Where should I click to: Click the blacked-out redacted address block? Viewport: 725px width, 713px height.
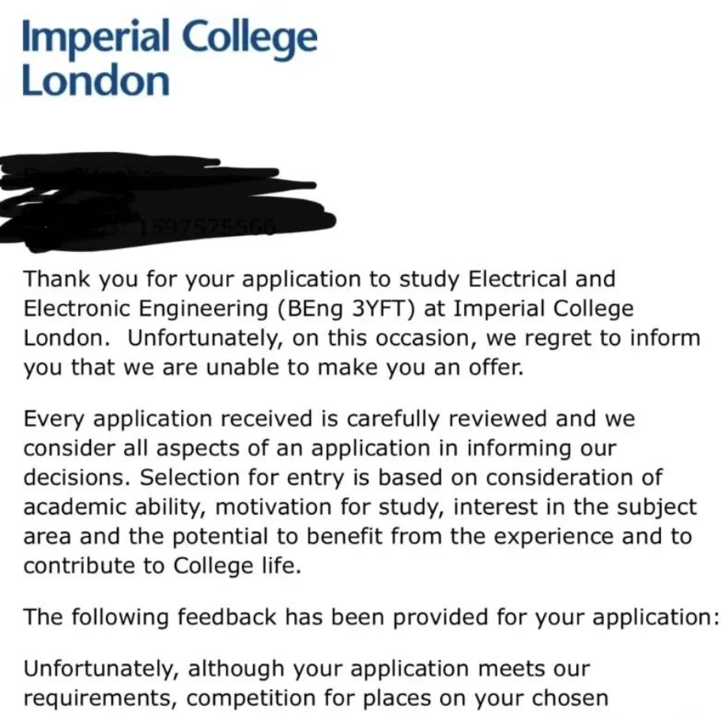coord(168,202)
